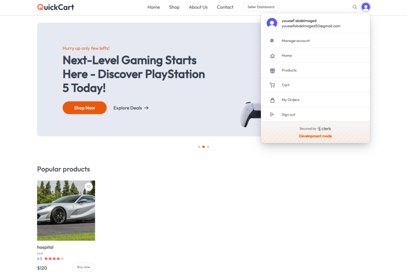Click the arrow next to Explore Deals
Image resolution: width=407 pixels, height=276 pixels.
(146, 108)
